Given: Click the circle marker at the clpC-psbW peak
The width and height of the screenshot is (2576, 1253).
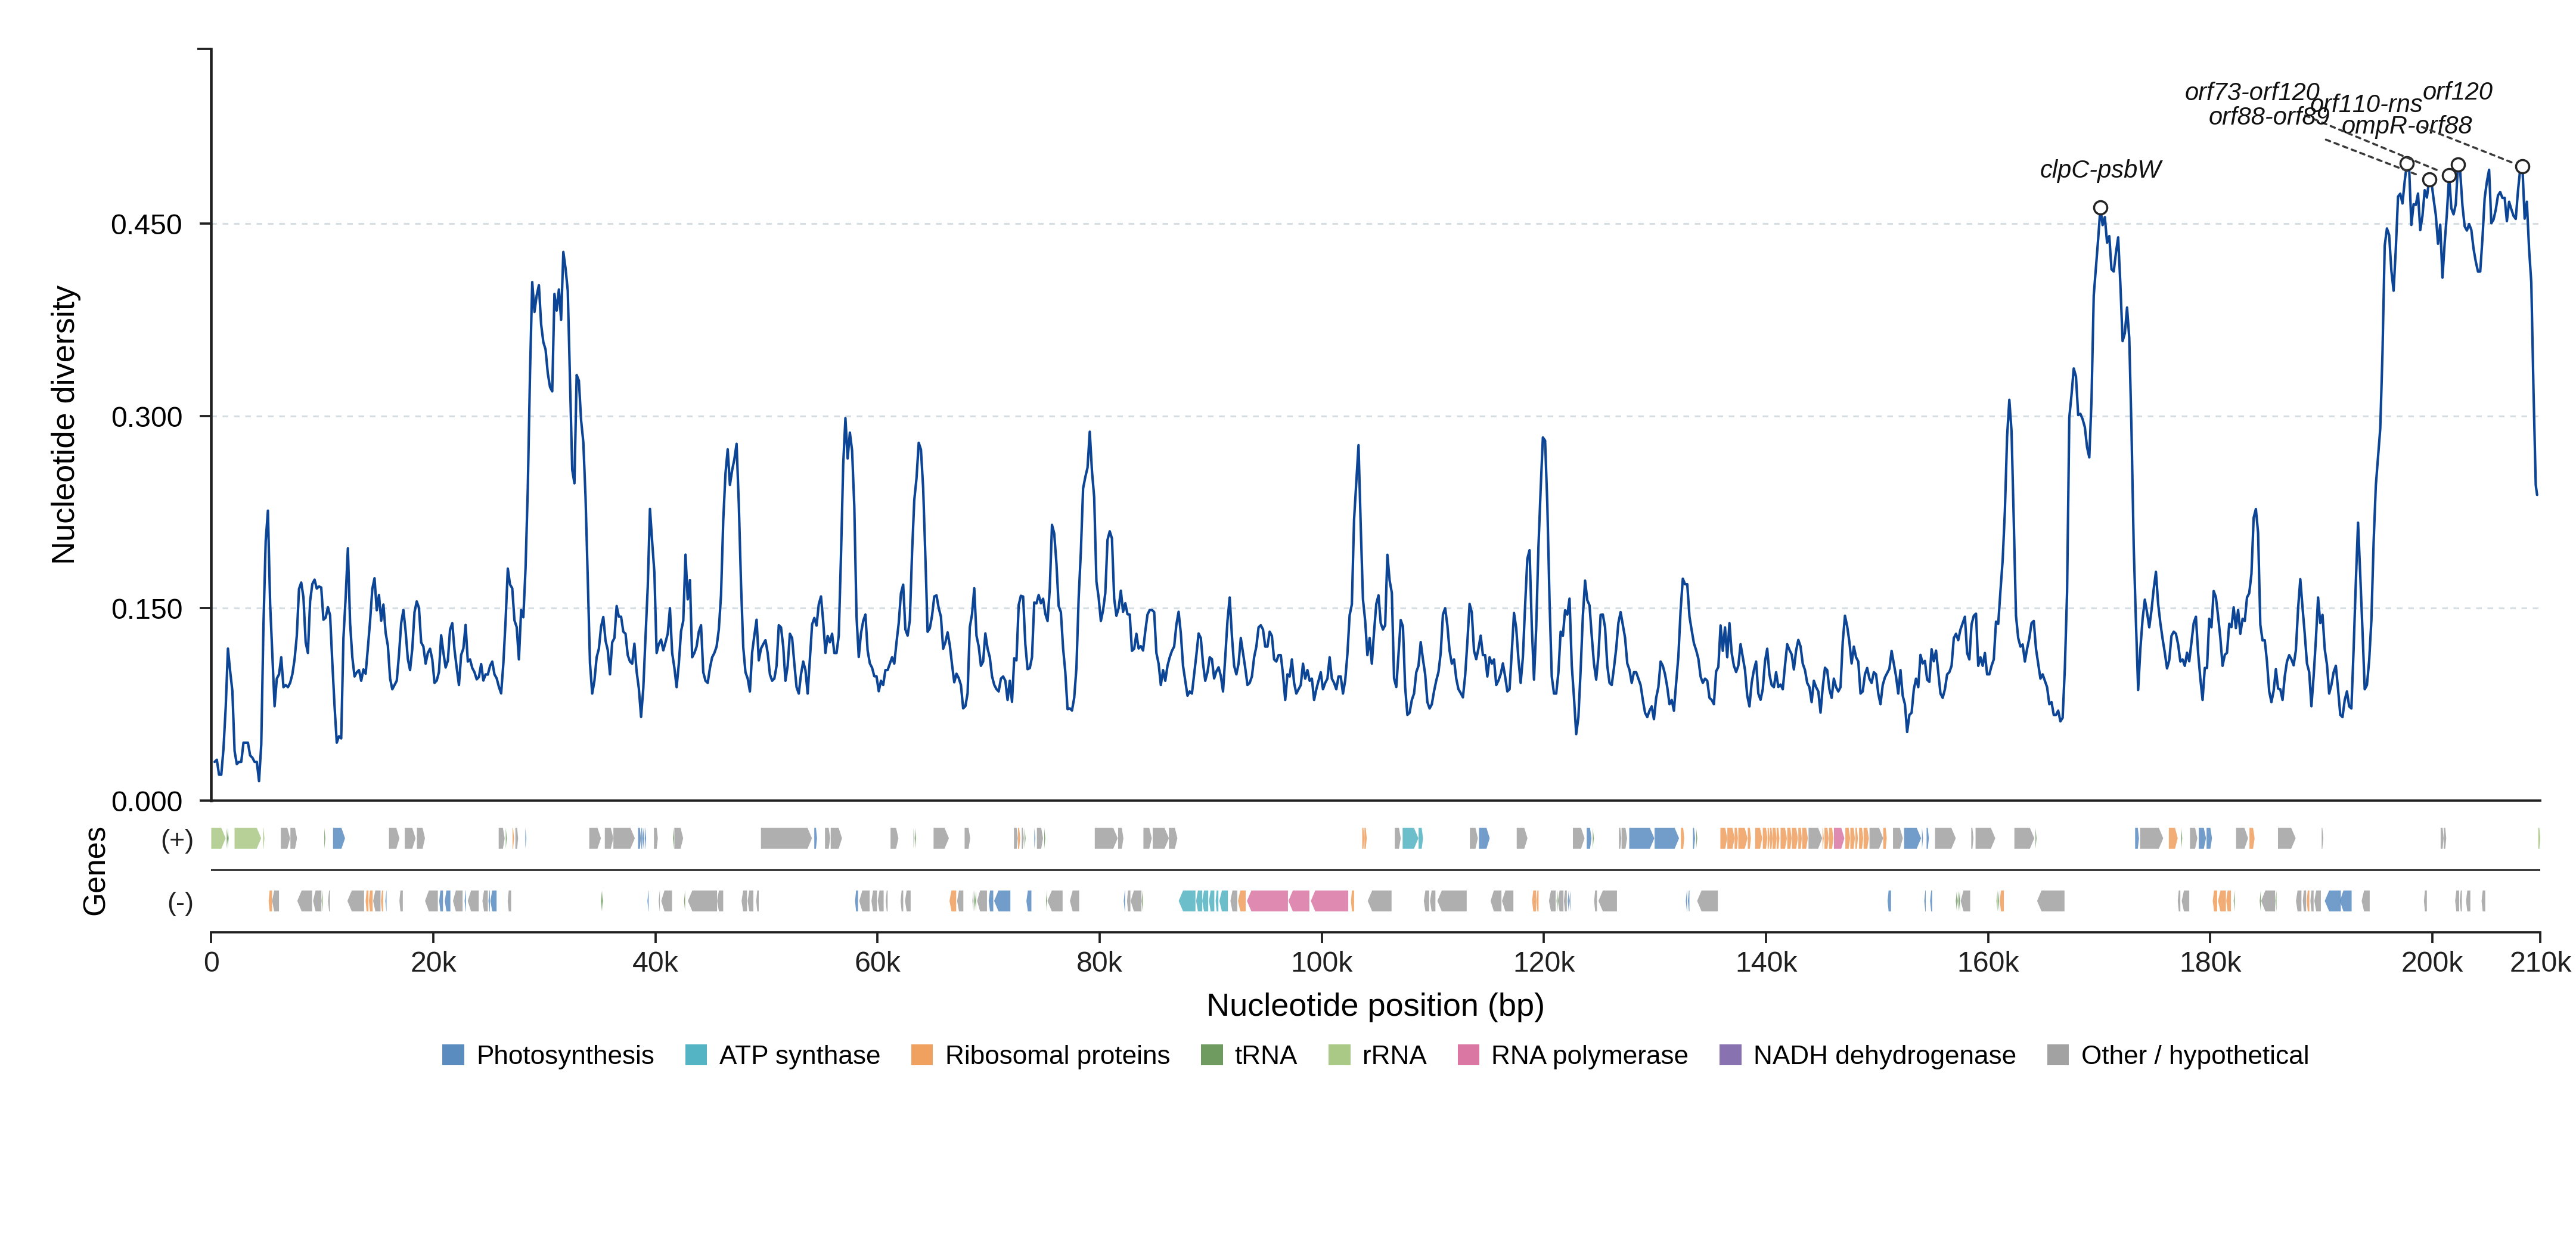Looking at the screenshot, I should [2101, 208].
